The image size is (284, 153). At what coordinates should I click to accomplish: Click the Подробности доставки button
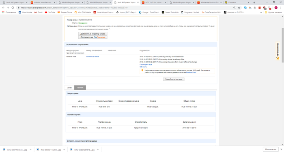tap(174, 79)
